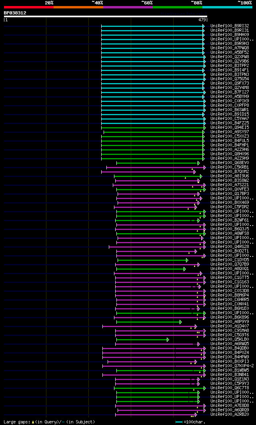256x425 pixels.
Task: Open hit UniRef100_B9RI31
Action: tap(230, 30)
